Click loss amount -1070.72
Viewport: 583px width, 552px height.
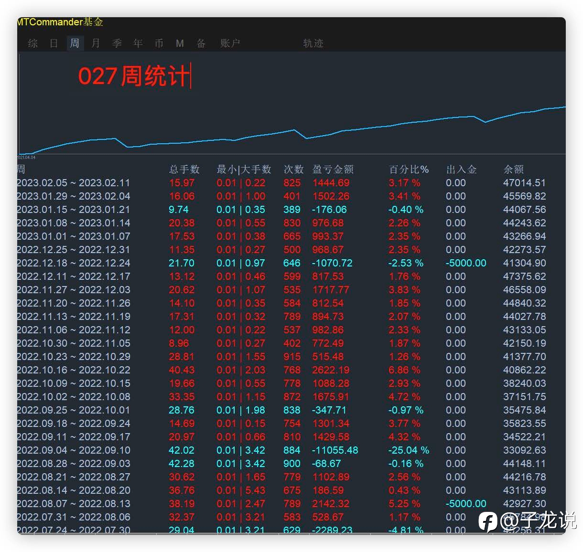332,263
